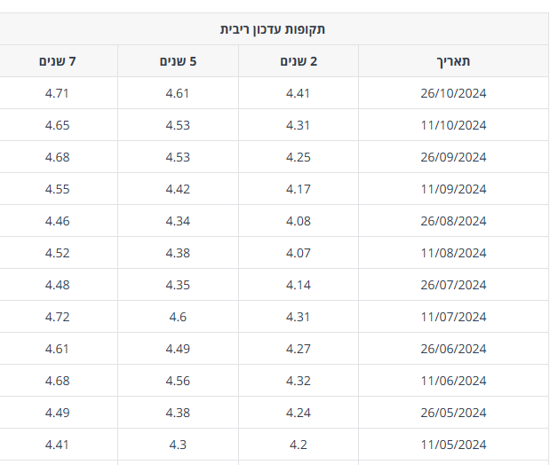Select the date cell 26/05/2024
The width and height of the screenshot is (558, 465).
point(453,413)
